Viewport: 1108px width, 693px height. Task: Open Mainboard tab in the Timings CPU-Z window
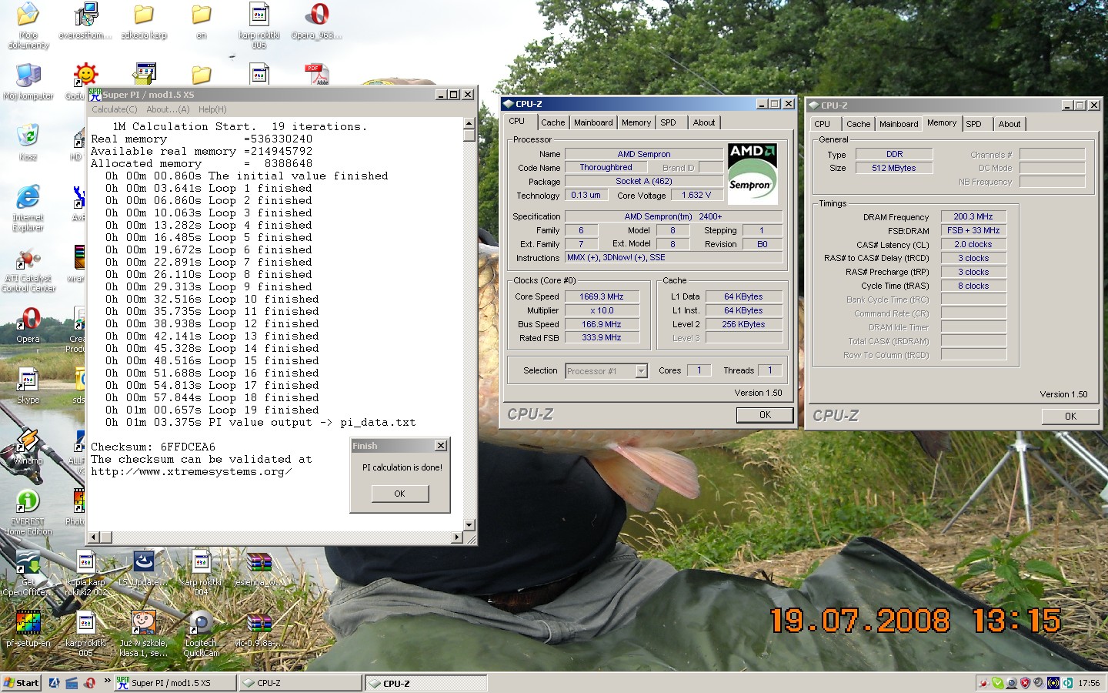tap(899, 124)
